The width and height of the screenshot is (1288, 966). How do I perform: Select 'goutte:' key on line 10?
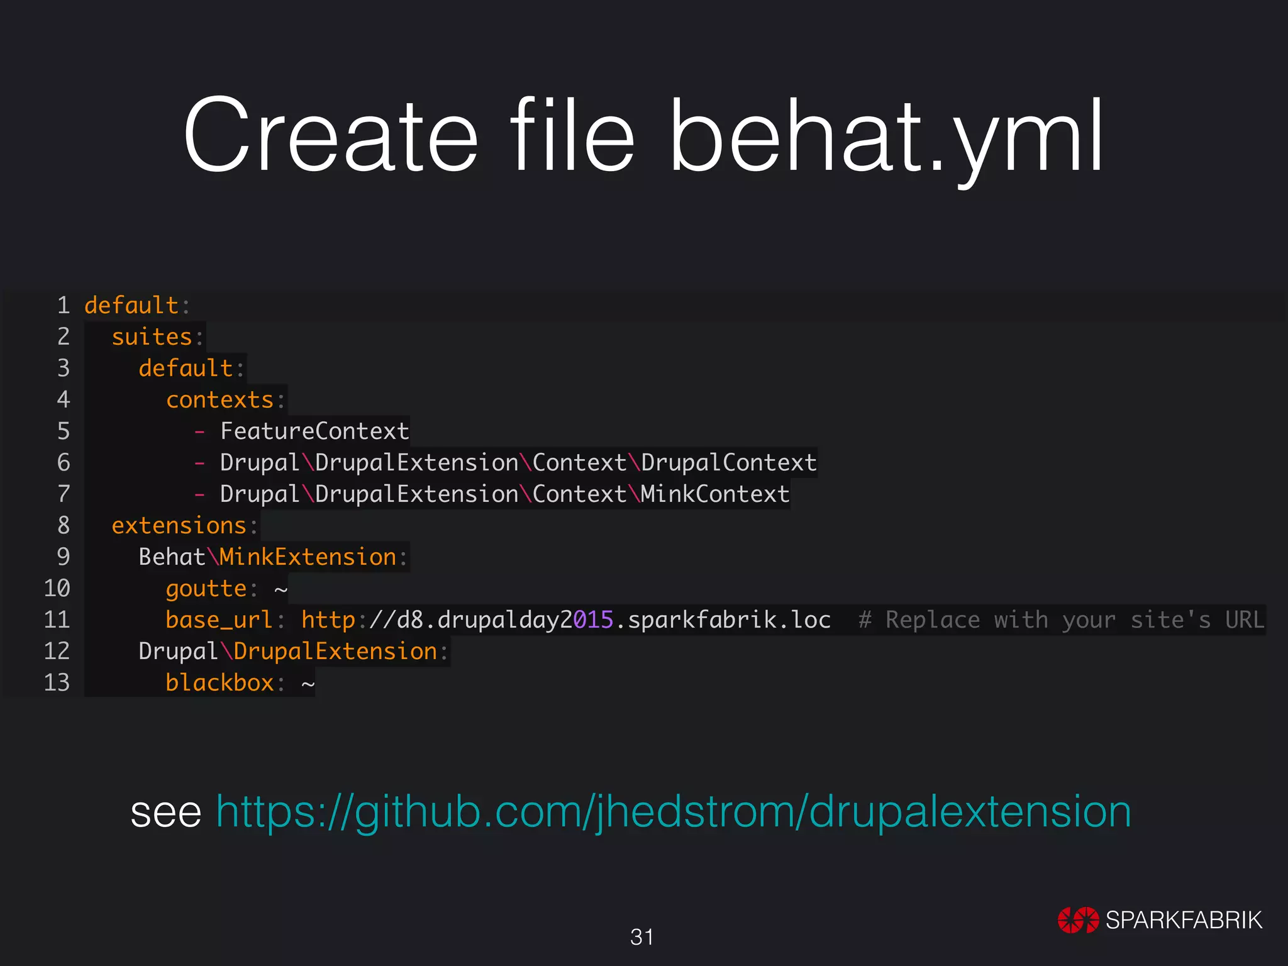(x=211, y=589)
